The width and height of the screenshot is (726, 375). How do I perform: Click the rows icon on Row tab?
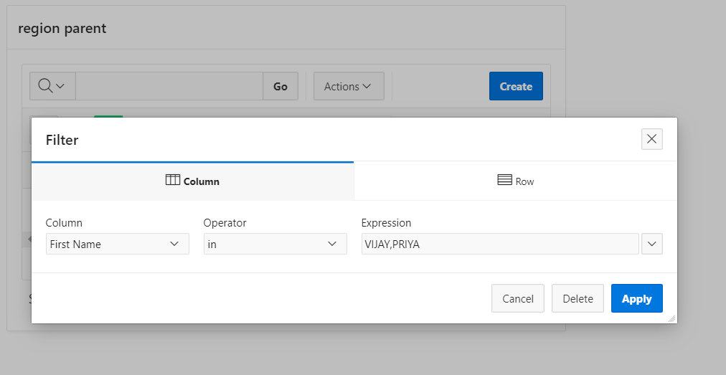(x=504, y=180)
